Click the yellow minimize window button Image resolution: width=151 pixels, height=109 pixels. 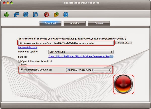(8, 3)
